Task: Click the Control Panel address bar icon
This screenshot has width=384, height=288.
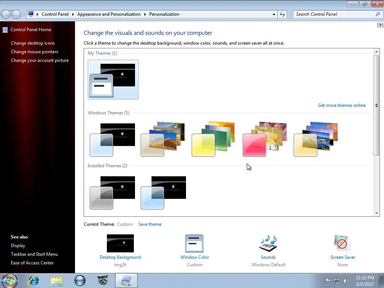Action: coord(31,14)
